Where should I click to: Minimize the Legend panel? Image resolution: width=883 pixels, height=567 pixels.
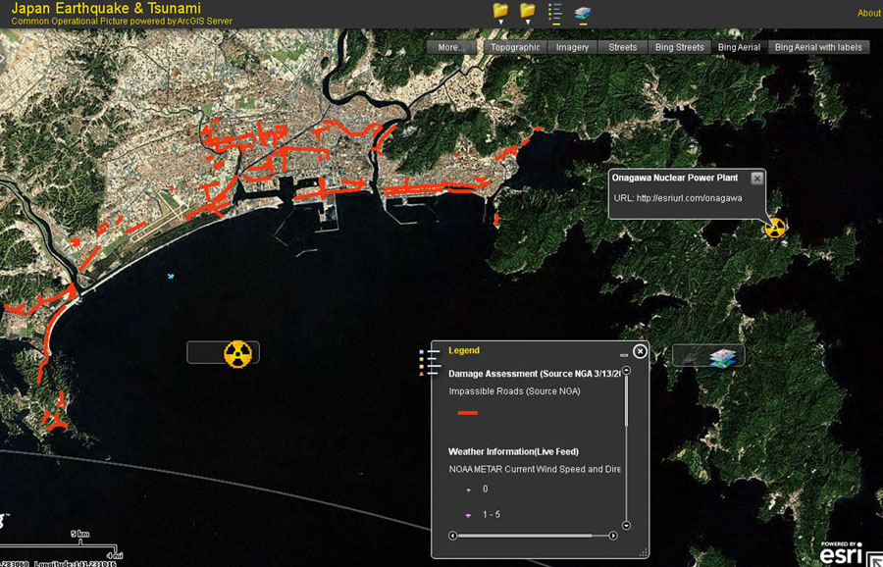tap(623, 355)
